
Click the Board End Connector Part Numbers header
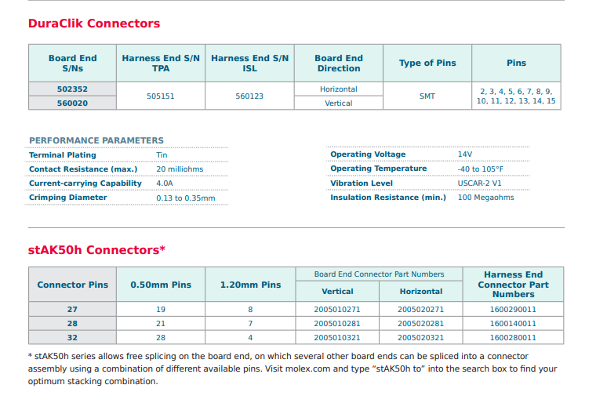379,274
